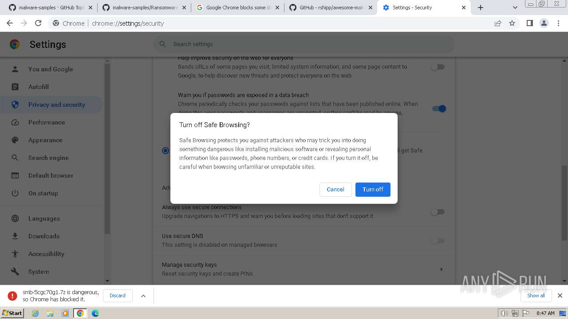The height and width of the screenshot is (319, 568).
Task: Bookmark this tab with star icon
Action: click(x=512, y=23)
